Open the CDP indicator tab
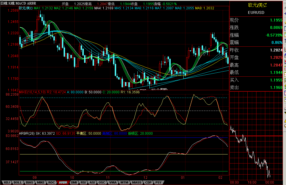The width and height of the screenshot is (286, 185). [x=148, y=182]
